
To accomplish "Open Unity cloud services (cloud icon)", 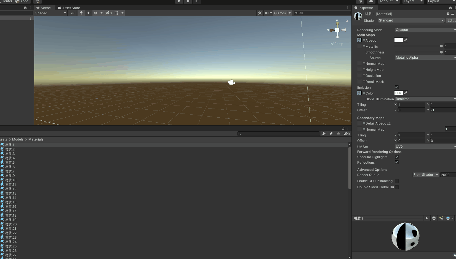I will click(x=371, y=1).
